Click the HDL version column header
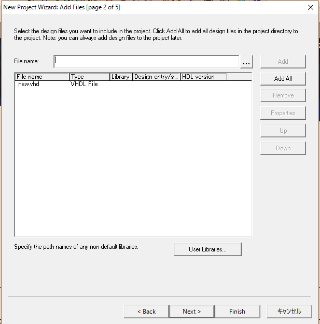320x324 pixels. (x=204, y=77)
